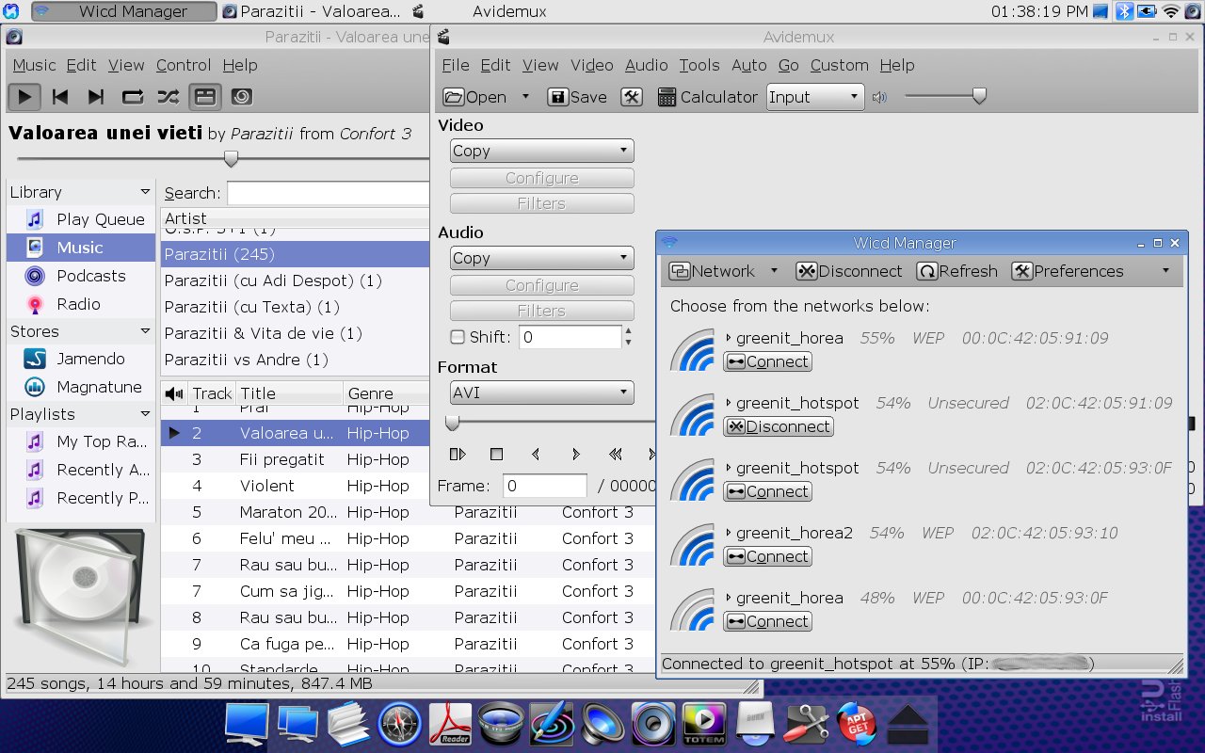Open the AVI format dropdown
This screenshot has width=1205, height=753.
click(x=541, y=393)
